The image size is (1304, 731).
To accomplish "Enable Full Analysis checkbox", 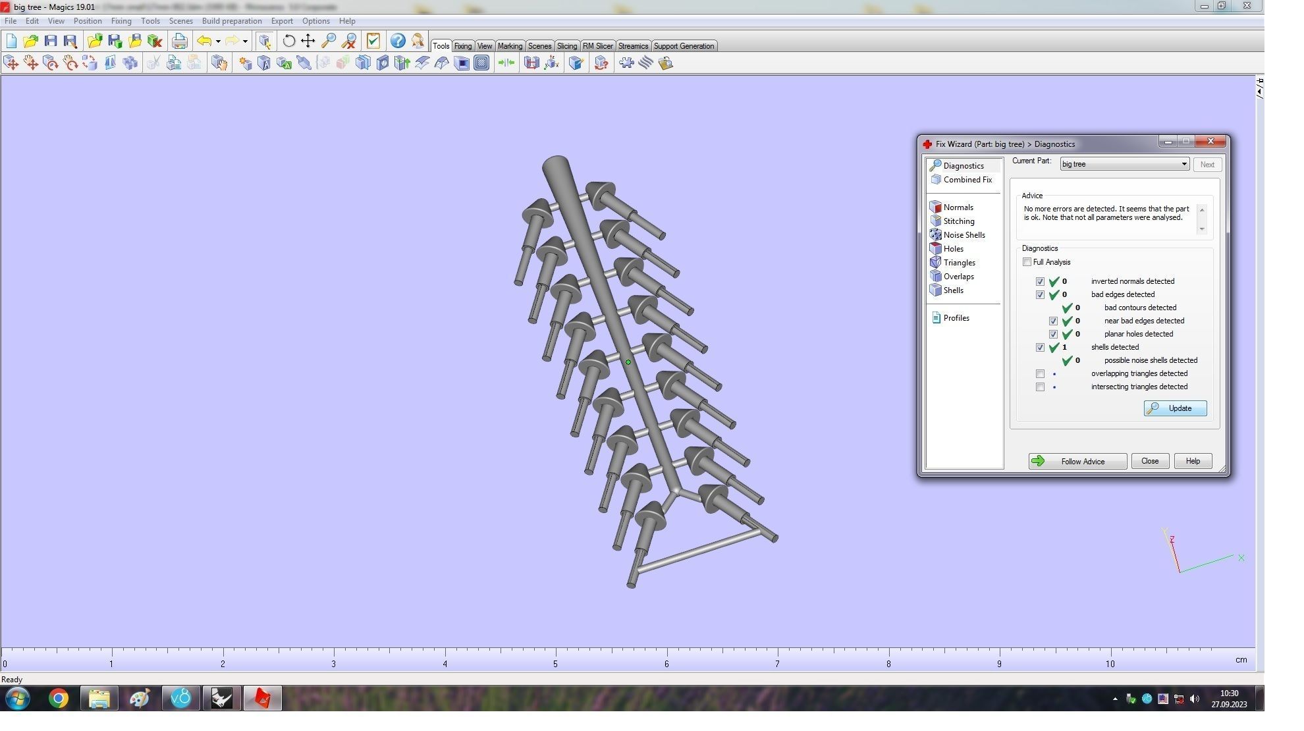I will pyautogui.click(x=1027, y=262).
